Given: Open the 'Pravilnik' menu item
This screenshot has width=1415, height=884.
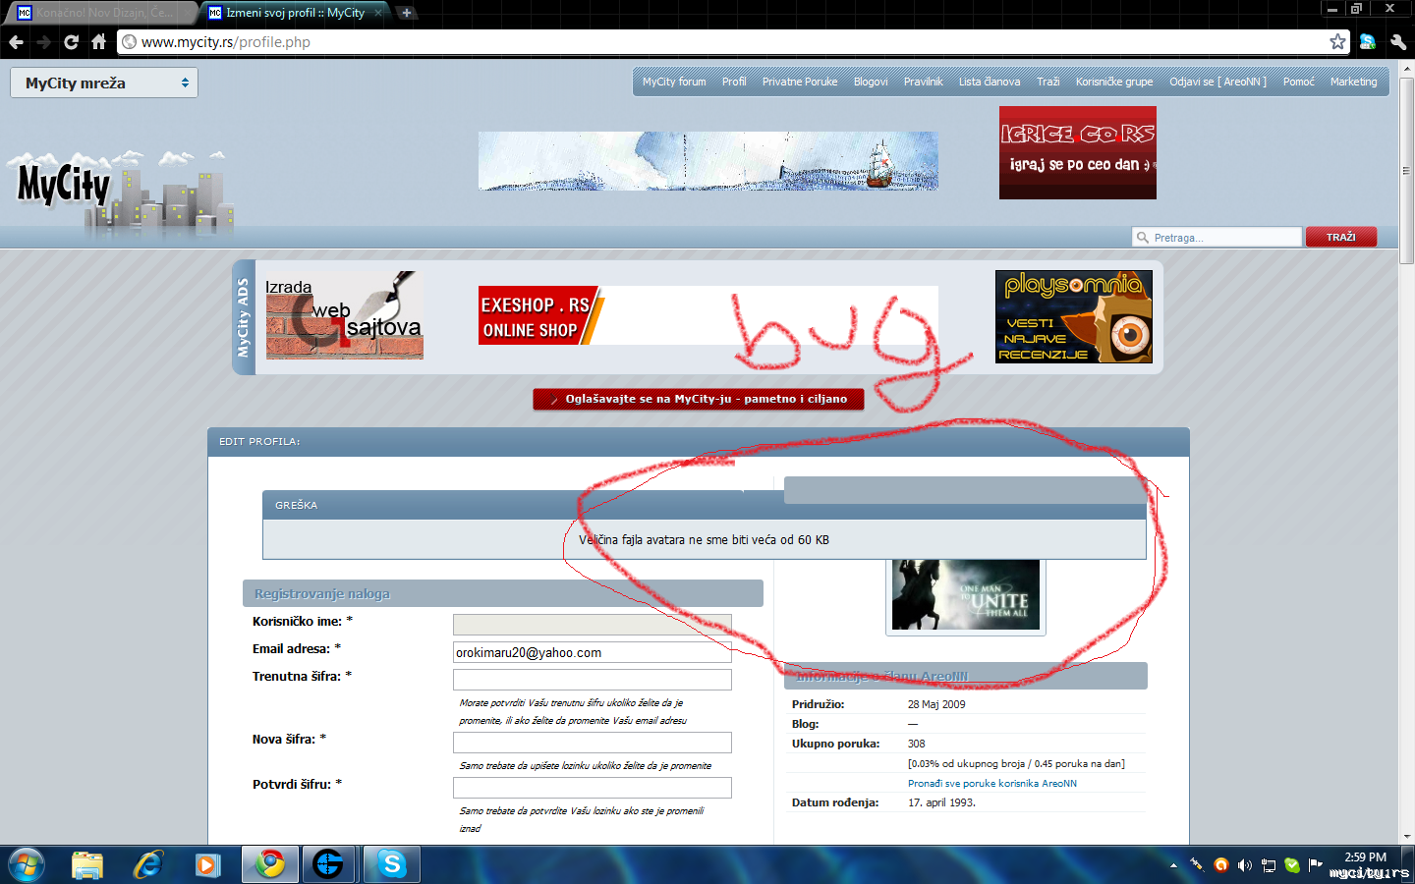Looking at the screenshot, I should tap(924, 82).
